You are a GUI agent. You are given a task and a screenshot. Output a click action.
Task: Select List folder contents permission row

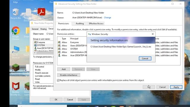43,76
